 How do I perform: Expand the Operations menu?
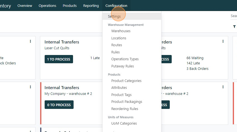47,5
